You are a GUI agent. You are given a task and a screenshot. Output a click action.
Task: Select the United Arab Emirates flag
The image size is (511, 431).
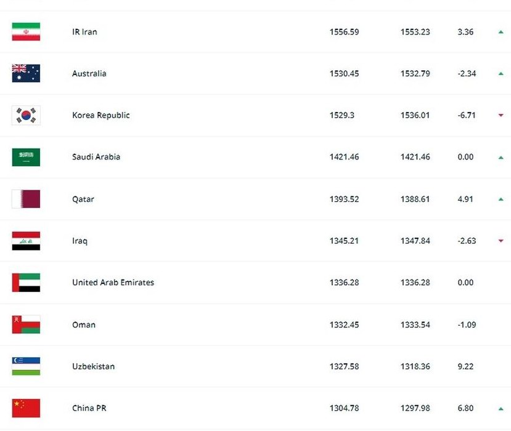click(26, 283)
